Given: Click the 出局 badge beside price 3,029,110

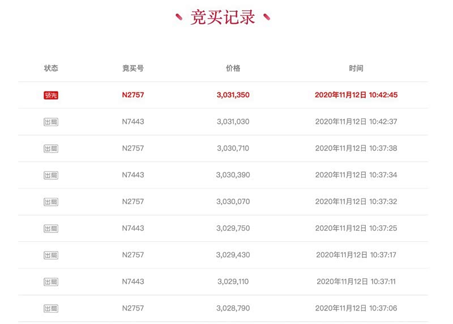Looking at the screenshot, I should pyautogui.click(x=51, y=282).
